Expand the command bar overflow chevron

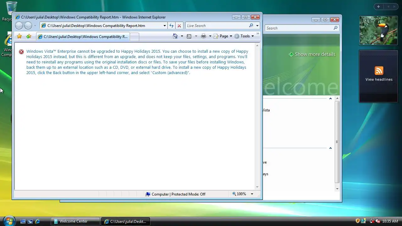[x=258, y=33]
